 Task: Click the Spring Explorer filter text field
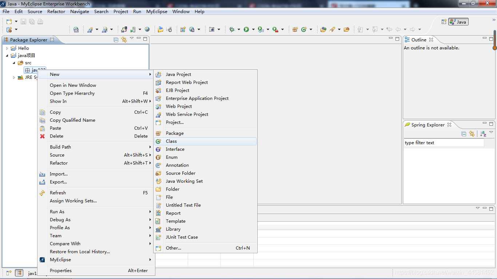pos(444,143)
